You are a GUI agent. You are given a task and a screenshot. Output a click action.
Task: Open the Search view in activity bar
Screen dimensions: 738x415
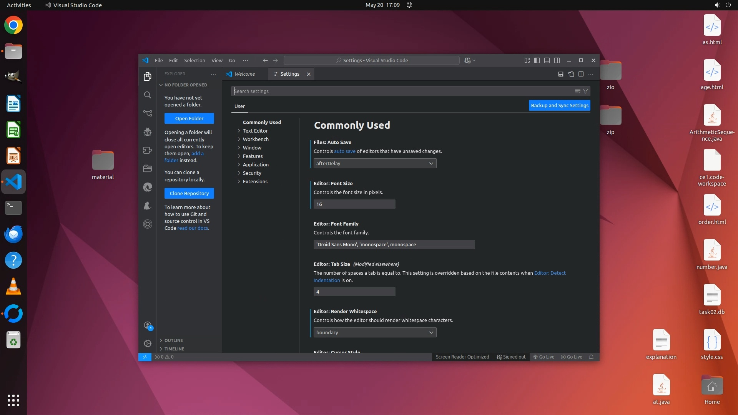[148, 95]
